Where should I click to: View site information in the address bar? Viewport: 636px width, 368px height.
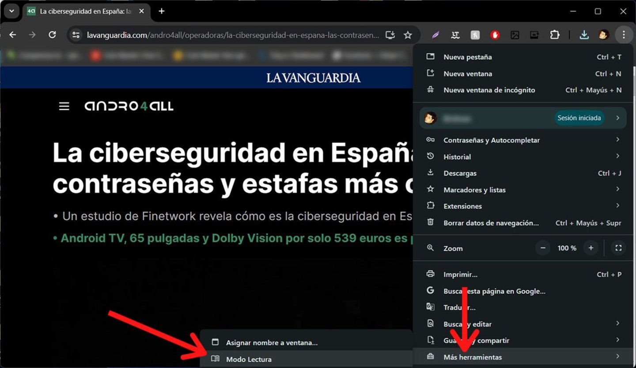tap(76, 35)
